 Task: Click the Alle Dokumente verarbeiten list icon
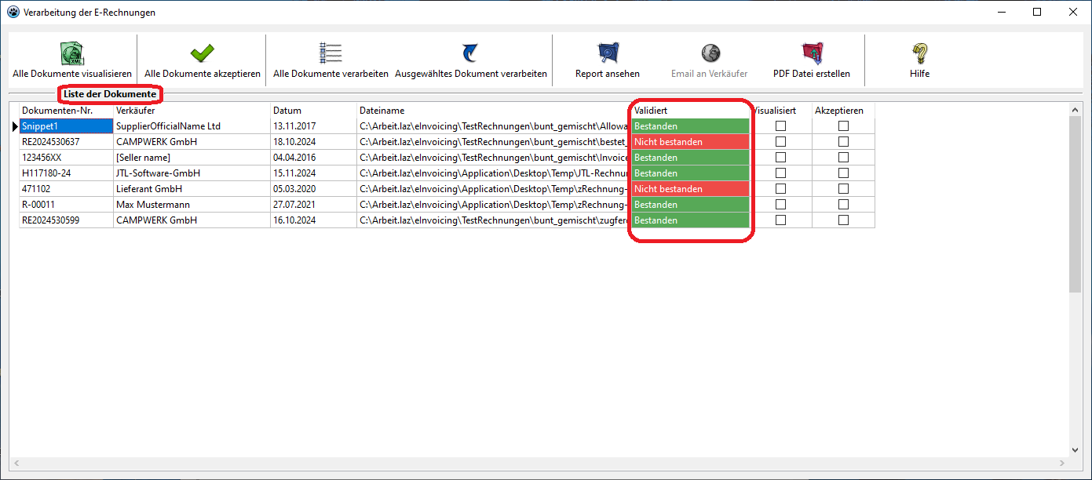[x=331, y=53]
